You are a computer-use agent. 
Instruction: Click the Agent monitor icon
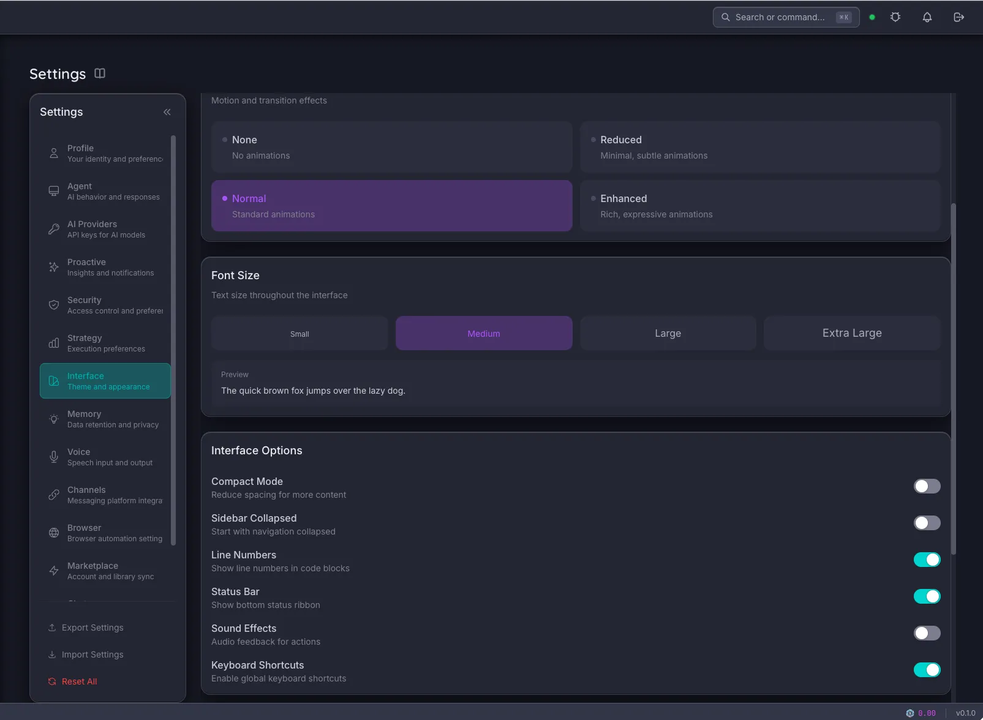coord(54,191)
